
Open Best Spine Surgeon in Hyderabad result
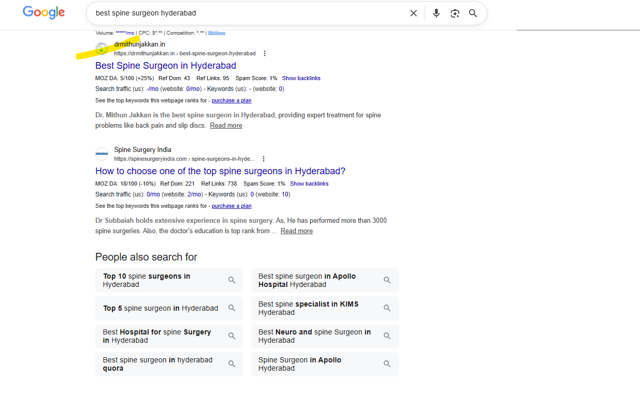pyautogui.click(x=166, y=66)
